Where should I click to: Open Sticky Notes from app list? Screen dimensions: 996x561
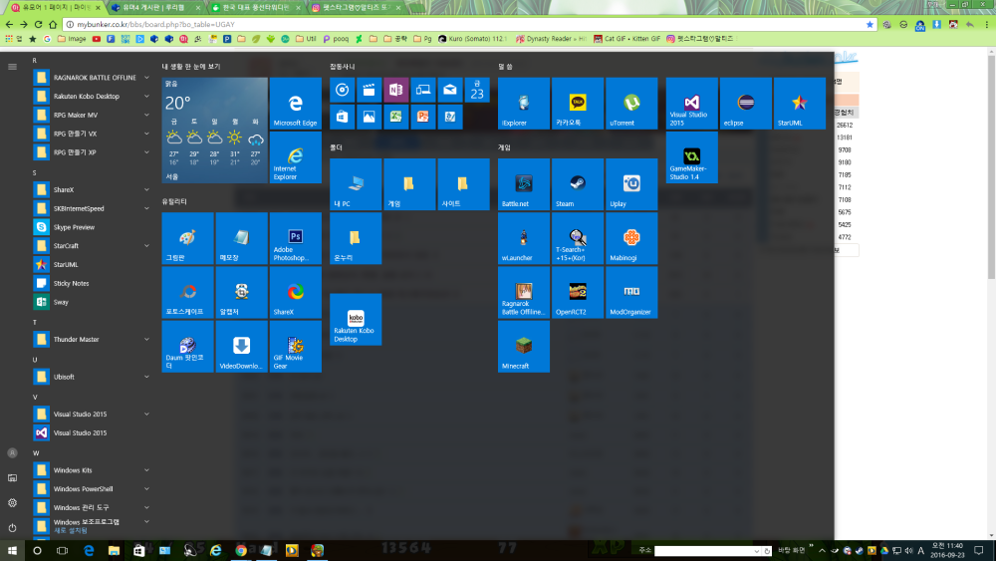(x=92, y=283)
